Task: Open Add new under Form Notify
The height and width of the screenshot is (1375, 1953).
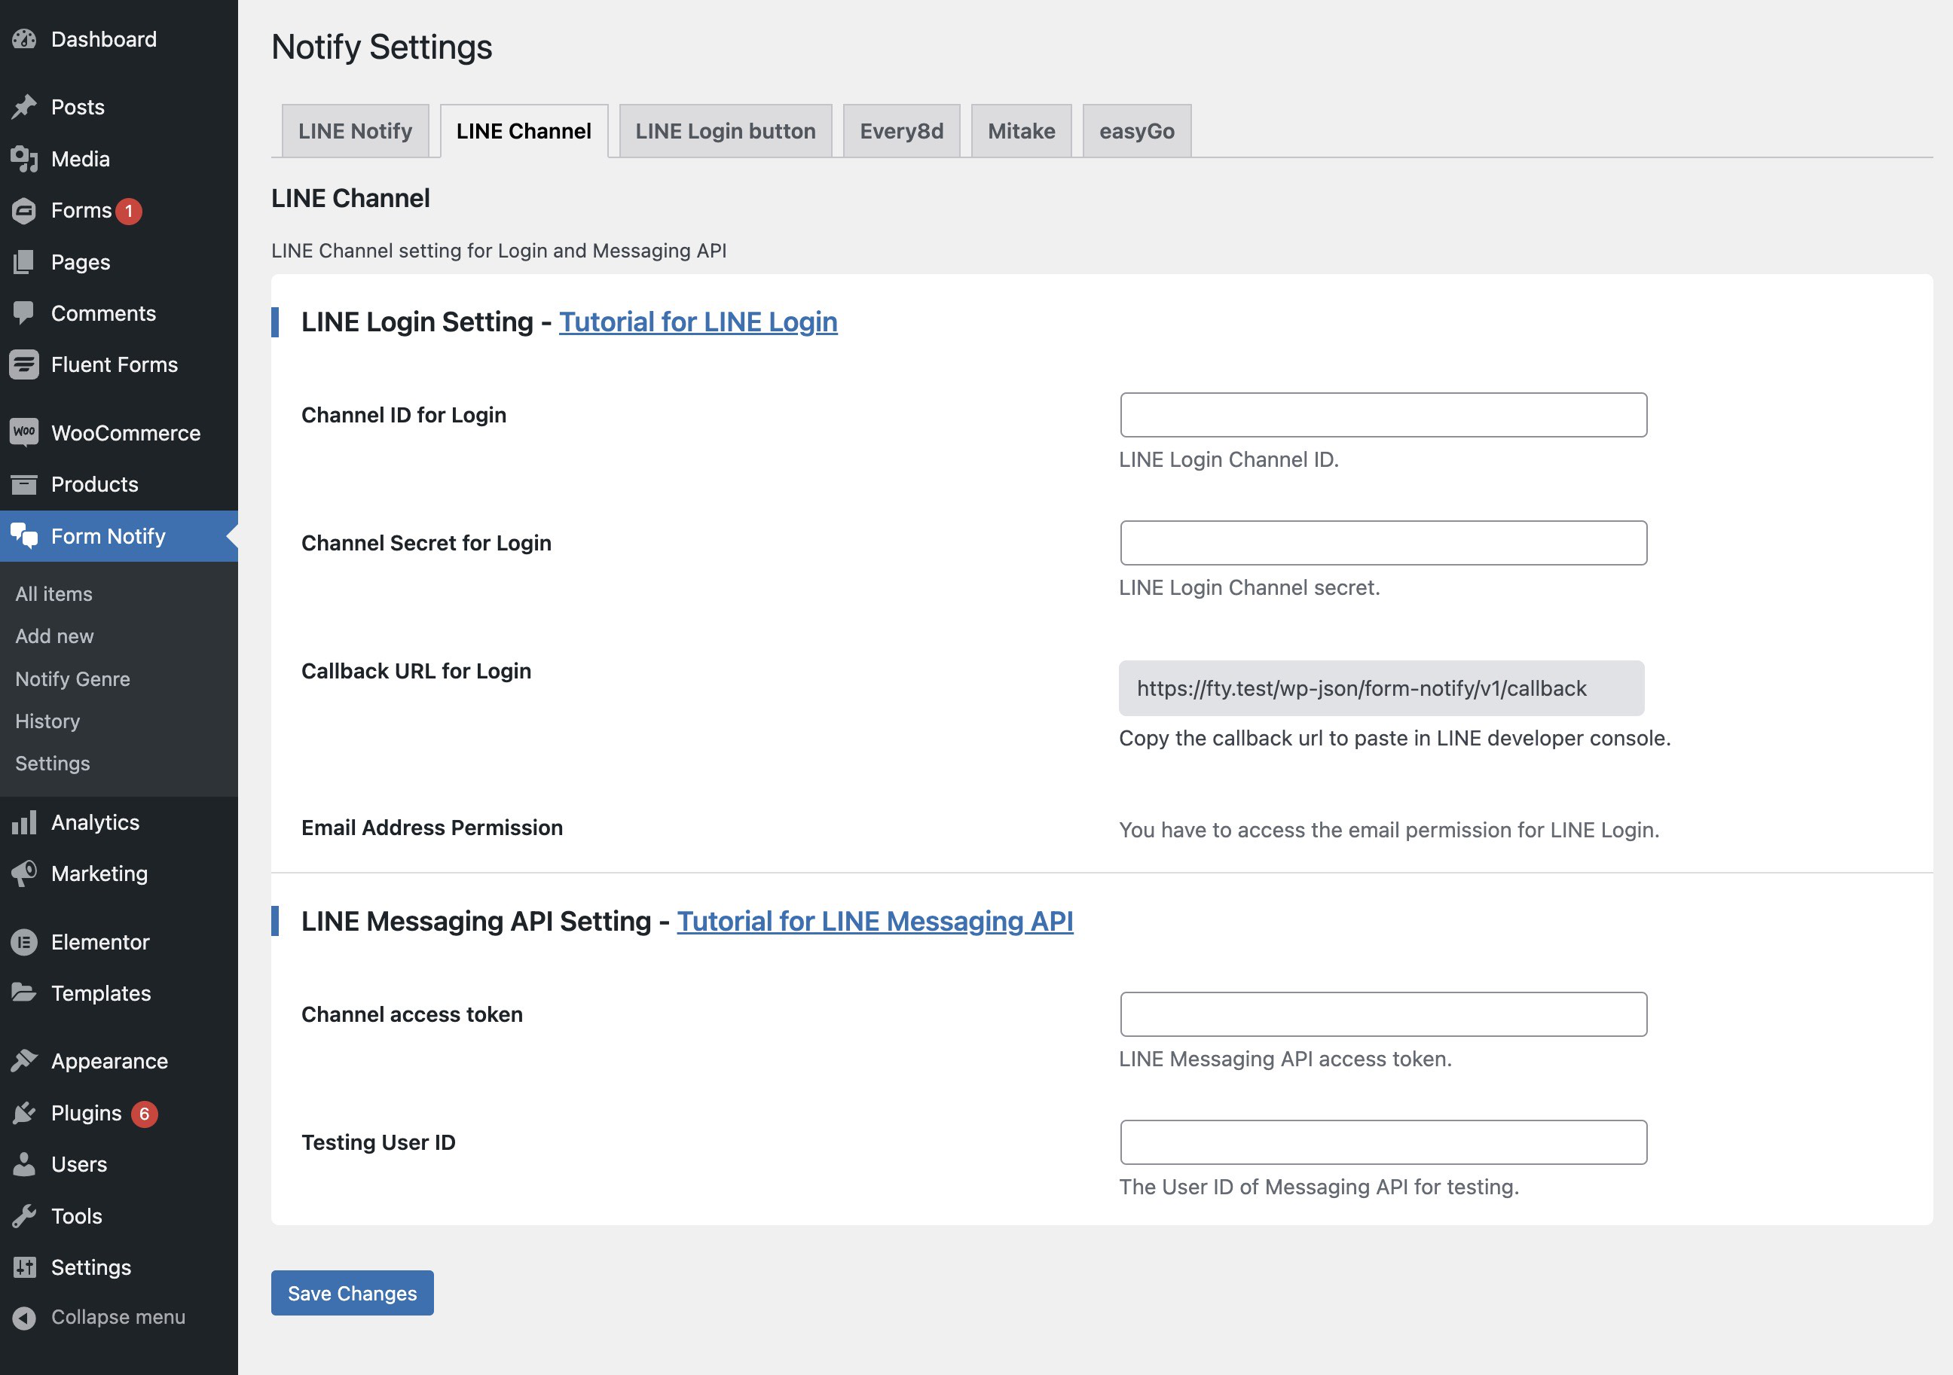Action: (54, 636)
